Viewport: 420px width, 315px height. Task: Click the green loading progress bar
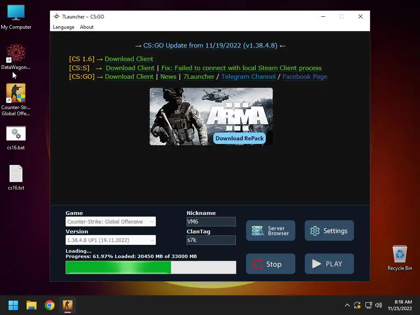coord(151,267)
